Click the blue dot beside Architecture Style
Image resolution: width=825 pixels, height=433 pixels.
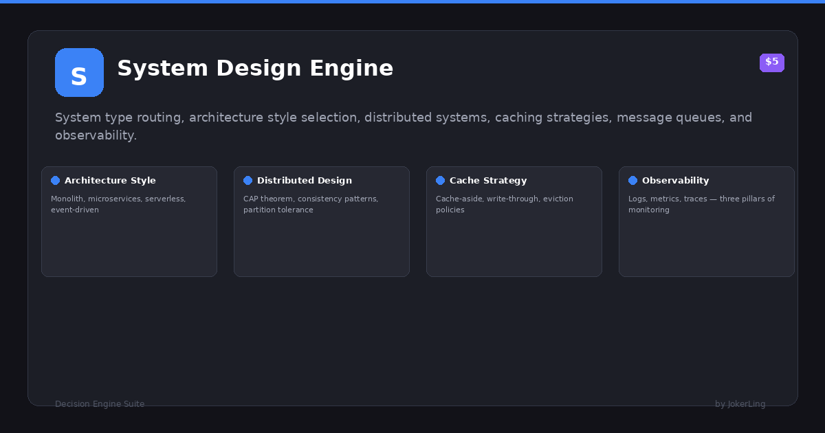pos(56,181)
